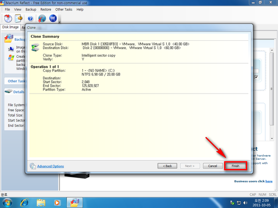The width and height of the screenshot is (278, 208).
Task: Click the 'Clone Summary' heading
Action: pyautogui.click(x=45, y=36)
